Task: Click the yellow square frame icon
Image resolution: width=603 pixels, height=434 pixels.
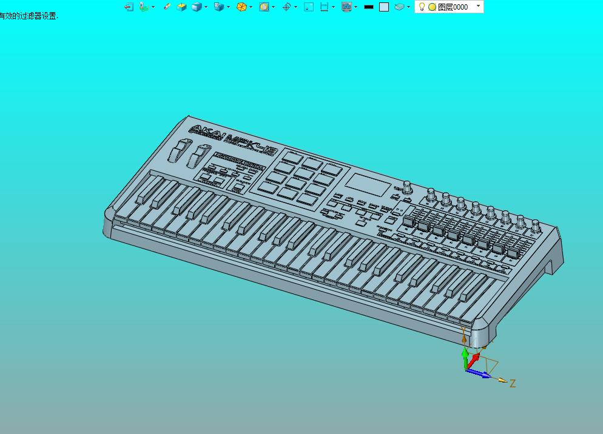Action: (x=264, y=7)
